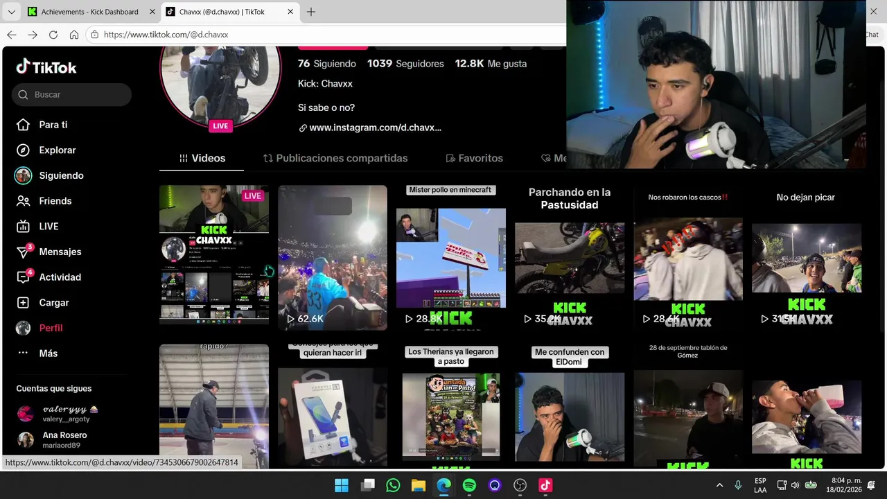Go forward in the browser
The image size is (887, 499).
[33, 35]
